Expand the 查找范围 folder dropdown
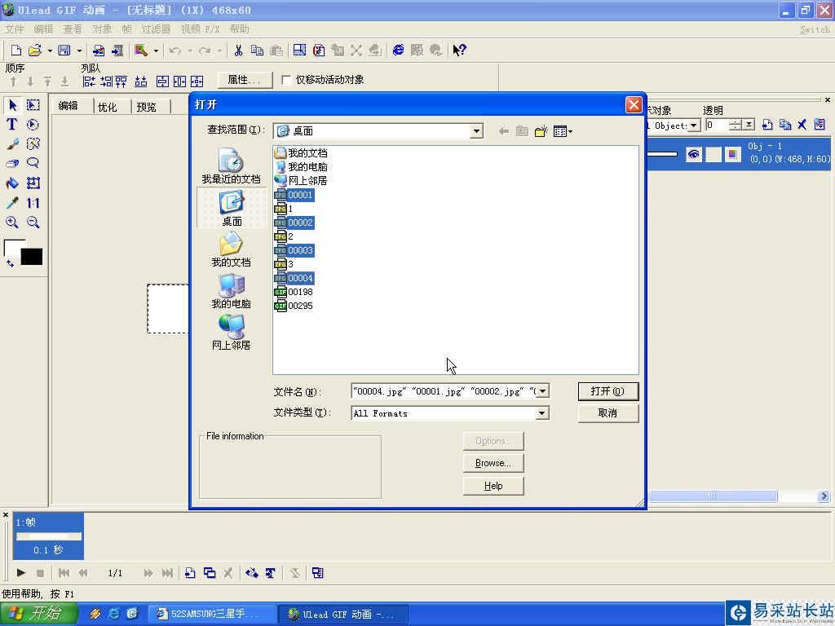The height and width of the screenshot is (626, 835). pyautogui.click(x=476, y=131)
